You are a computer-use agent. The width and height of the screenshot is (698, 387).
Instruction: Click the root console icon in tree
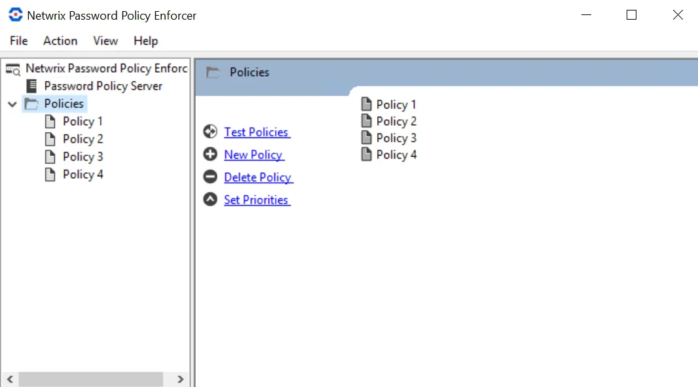pyautogui.click(x=13, y=69)
